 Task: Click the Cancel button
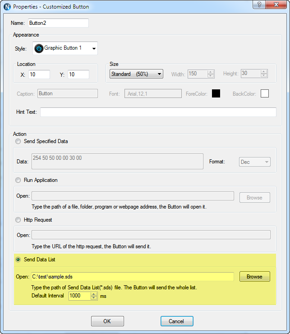point(177,321)
